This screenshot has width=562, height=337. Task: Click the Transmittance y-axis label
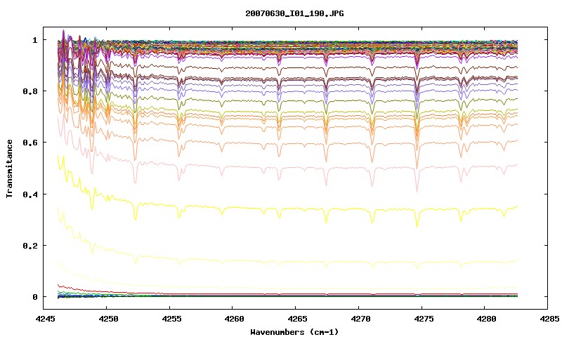tap(9, 168)
